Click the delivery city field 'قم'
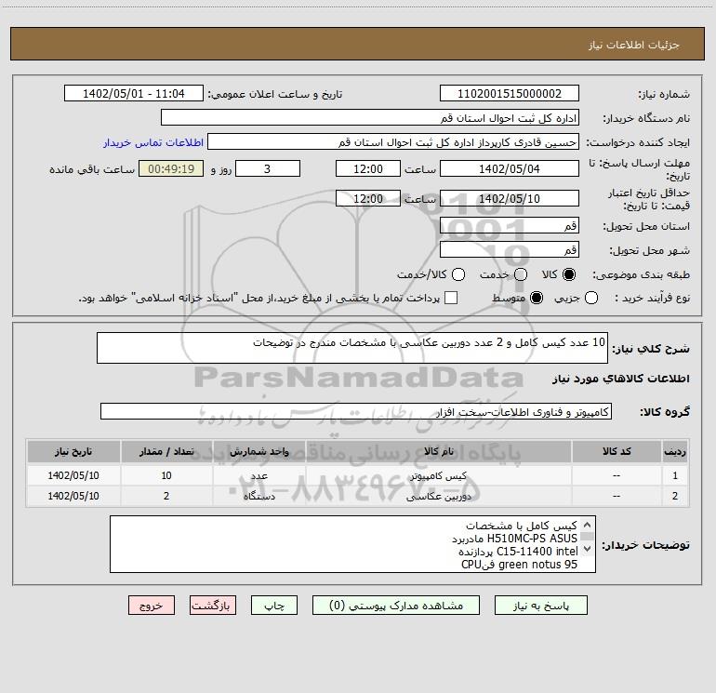 pyautogui.click(x=510, y=249)
